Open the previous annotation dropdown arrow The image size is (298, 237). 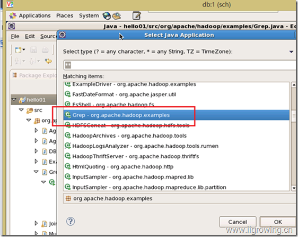[39, 61]
